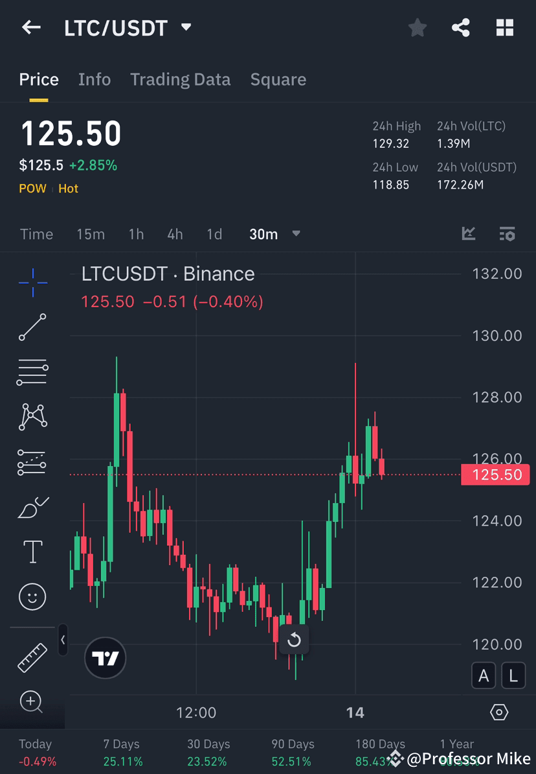536x774 pixels.
Task: Tap the share icon in the top bar
Action: (x=461, y=27)
